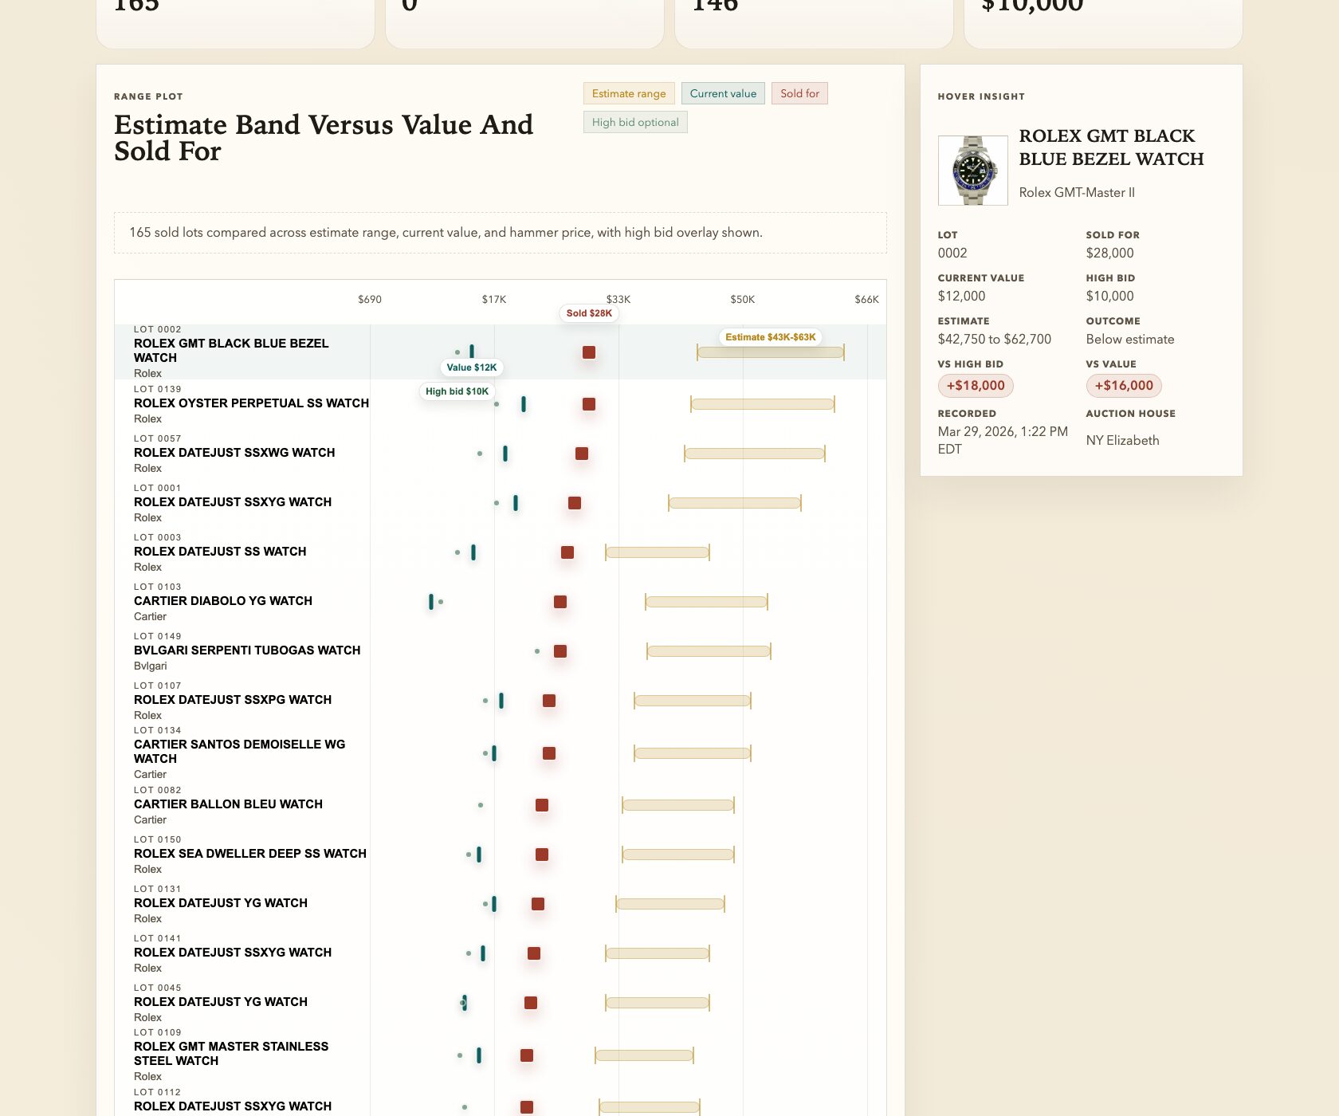Select the Sold $28K marker callout
The height and width of the screenshot is (1116, 1339).
(589, 314)
